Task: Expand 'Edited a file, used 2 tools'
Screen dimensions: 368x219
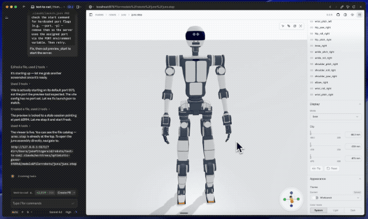Action: [x=29, y=67]
